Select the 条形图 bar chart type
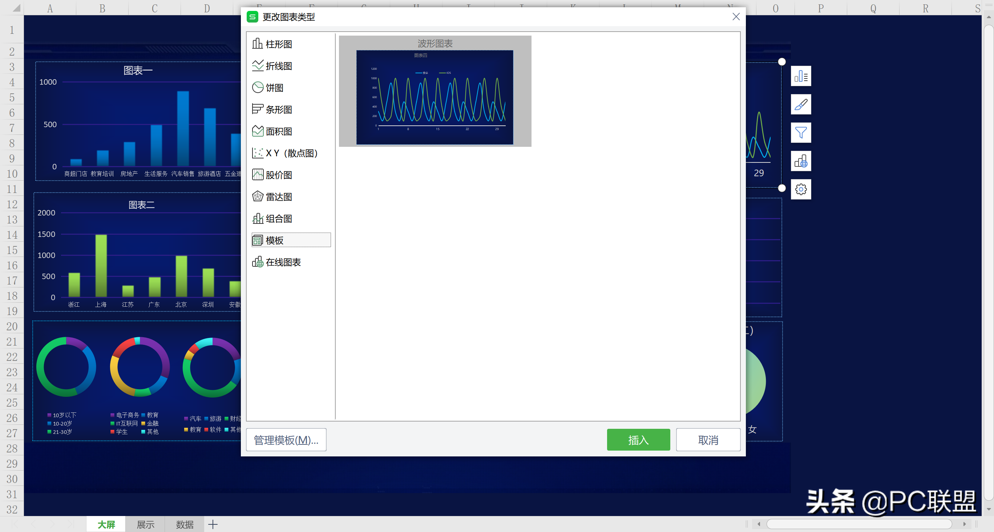994x532 pixels. point(272,110)
